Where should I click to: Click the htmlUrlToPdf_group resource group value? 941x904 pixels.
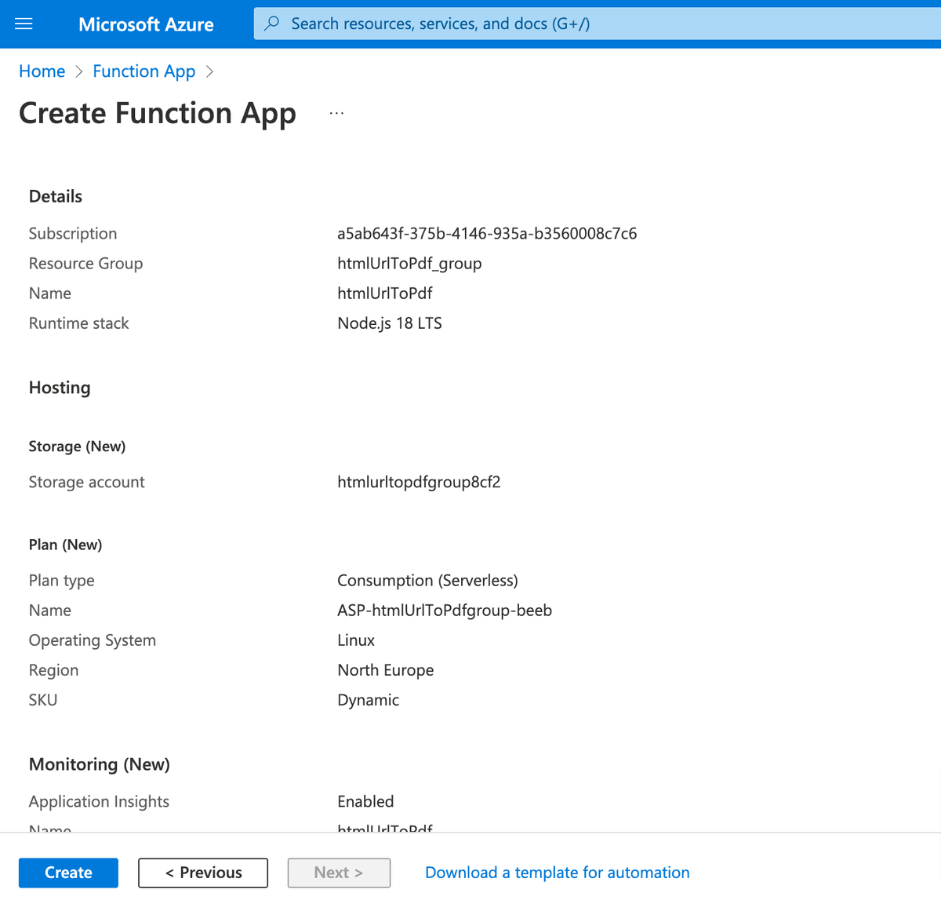click(409, 263)
